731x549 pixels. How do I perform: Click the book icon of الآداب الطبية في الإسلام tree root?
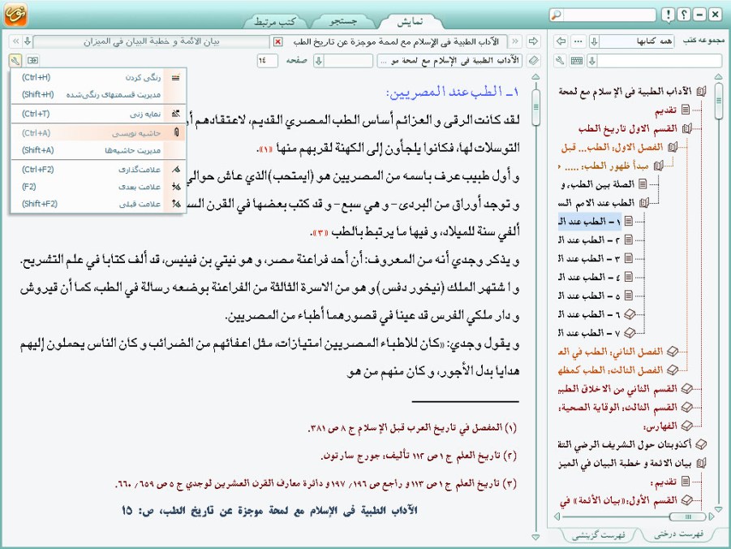pos(701,92)
